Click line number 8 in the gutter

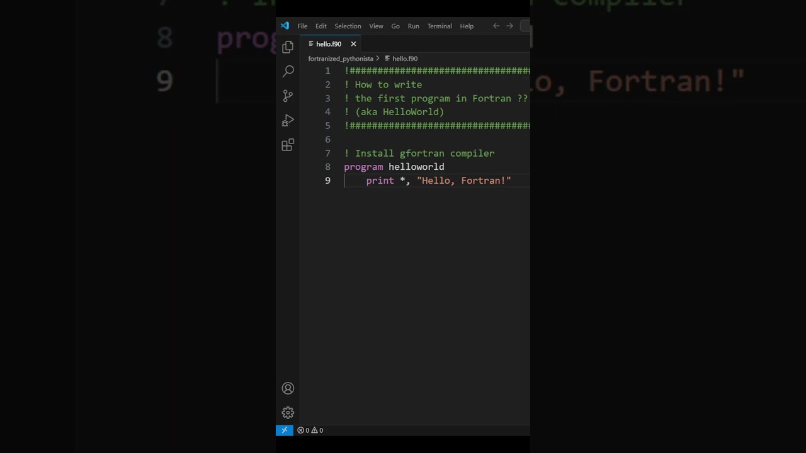[327, 167]
